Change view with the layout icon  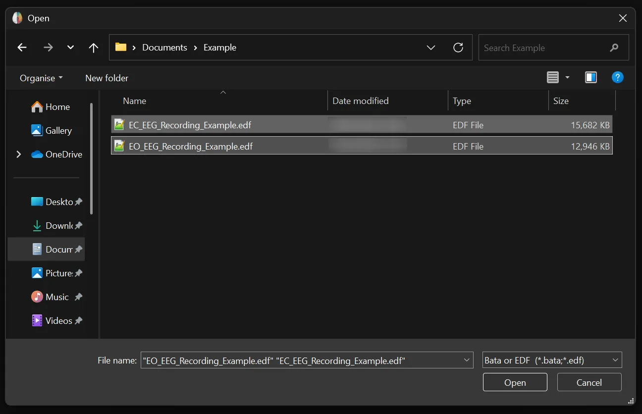coord(552,77)
